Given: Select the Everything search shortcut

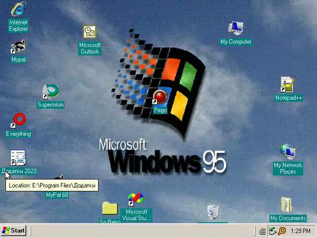Looking at the screenshot, I should tap(19, 120).
